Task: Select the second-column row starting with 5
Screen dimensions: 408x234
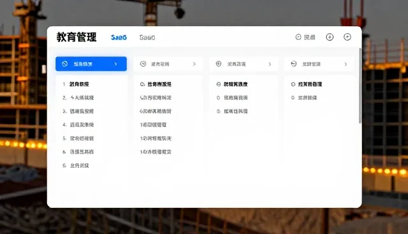Action: coord(156,98)
